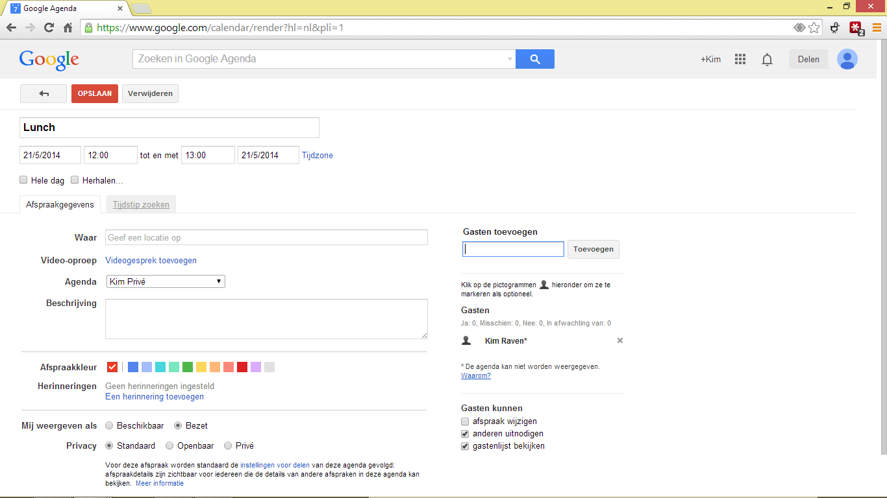The image size is (887, 498).
Task: Open the Google apps grid icon
Action: (x=740, y=59)
